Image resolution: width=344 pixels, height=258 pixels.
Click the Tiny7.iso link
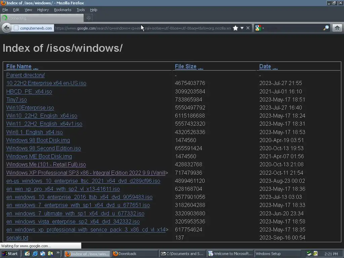(17, 99)
